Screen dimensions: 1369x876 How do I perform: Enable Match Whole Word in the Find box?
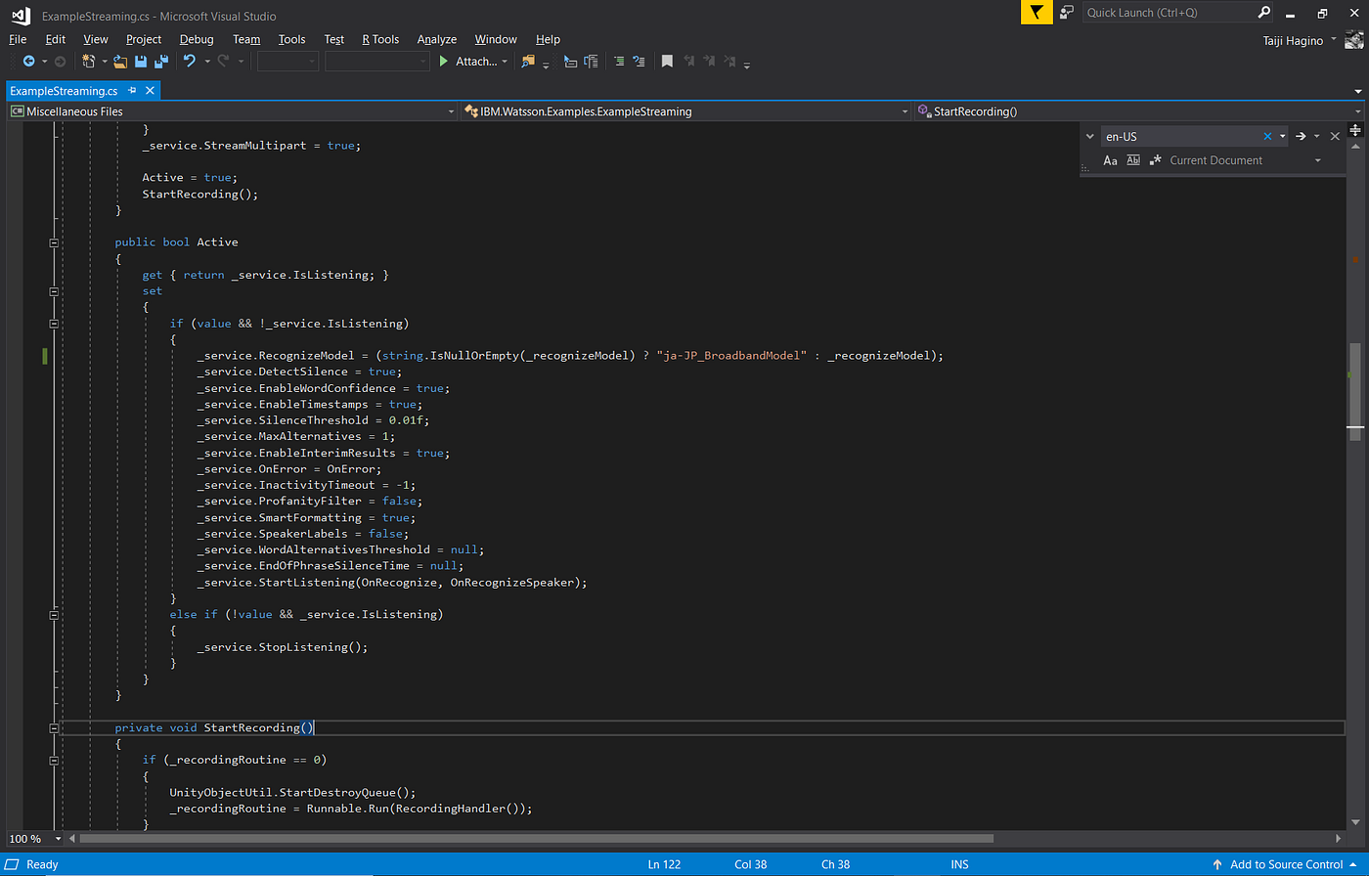click(x=1133, y=159)
